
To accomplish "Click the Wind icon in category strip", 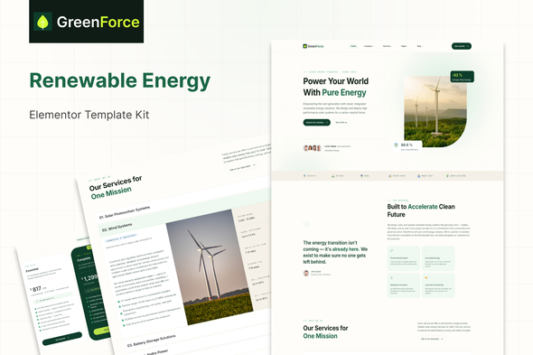I will point(361,176).
